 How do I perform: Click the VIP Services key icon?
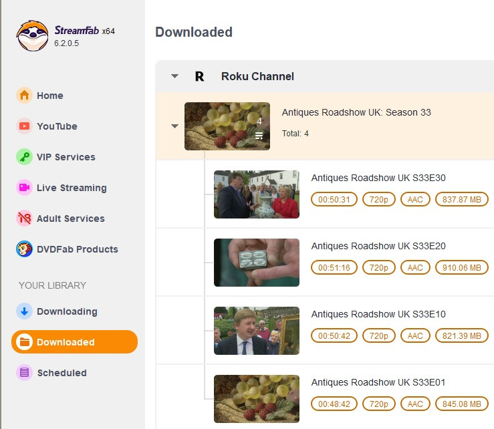pyautogui.click(x=24, y=156)
